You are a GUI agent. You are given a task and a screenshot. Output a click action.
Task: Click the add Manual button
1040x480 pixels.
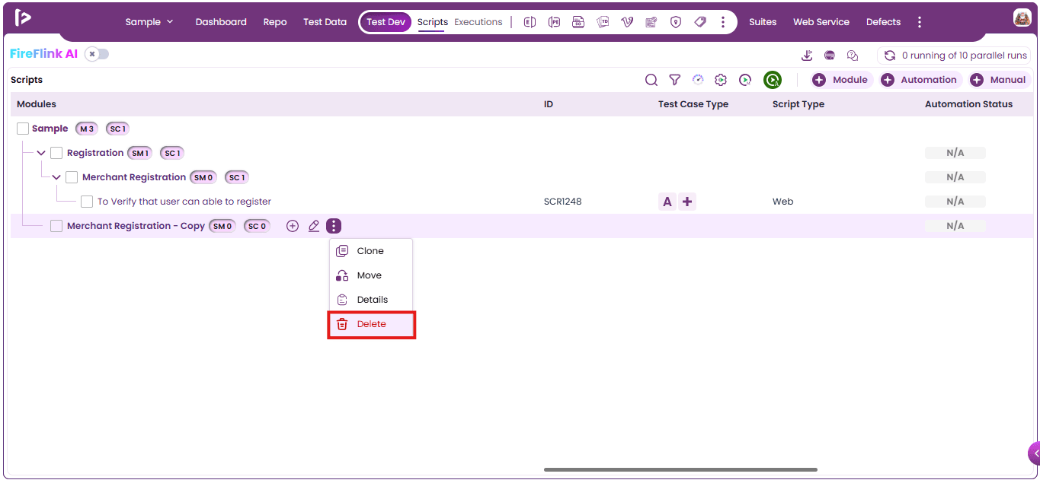(x=999, y=80)
